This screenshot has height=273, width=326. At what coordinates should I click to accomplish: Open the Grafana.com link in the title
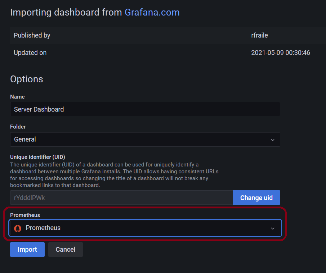[x=152, y=12]
